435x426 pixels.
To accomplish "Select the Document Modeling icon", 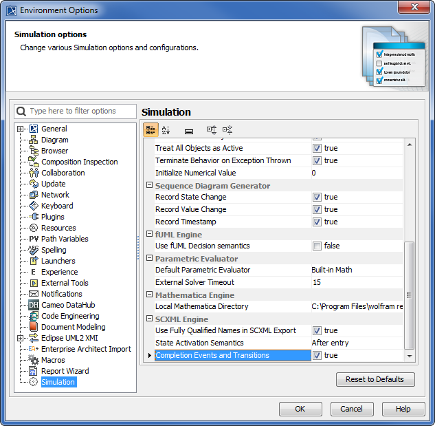I will point(34,327).
